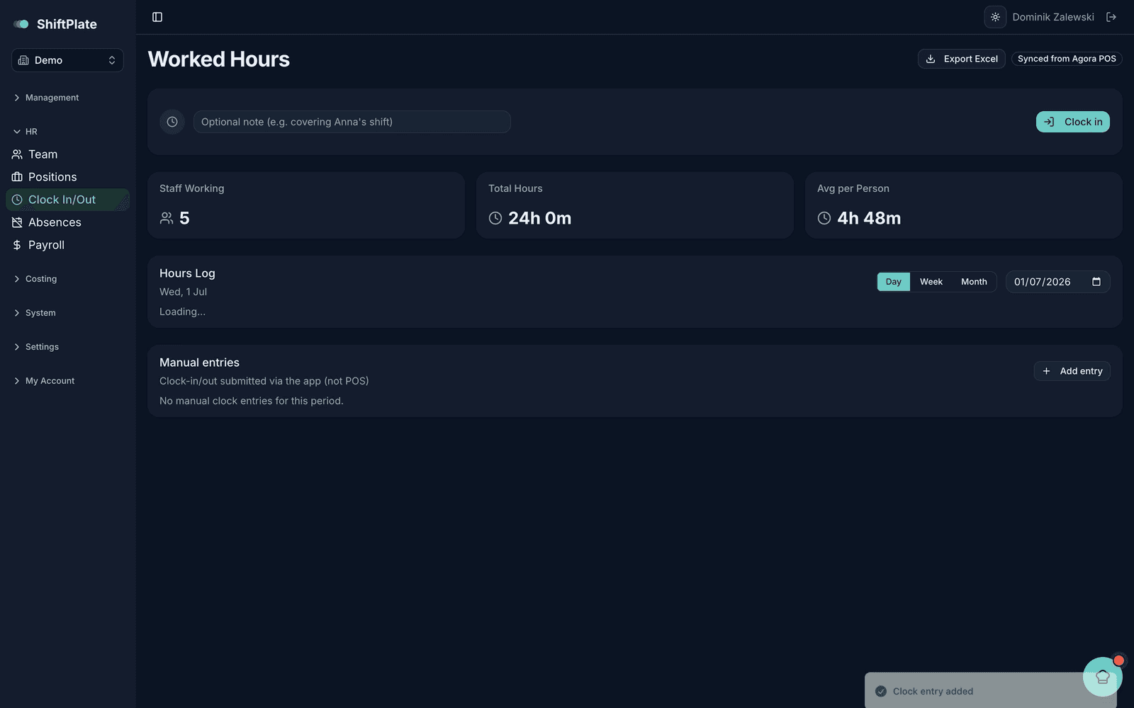Screen dimensions: 1134x708
Task: Focus the optional note input field
Action: coord(352,122)
